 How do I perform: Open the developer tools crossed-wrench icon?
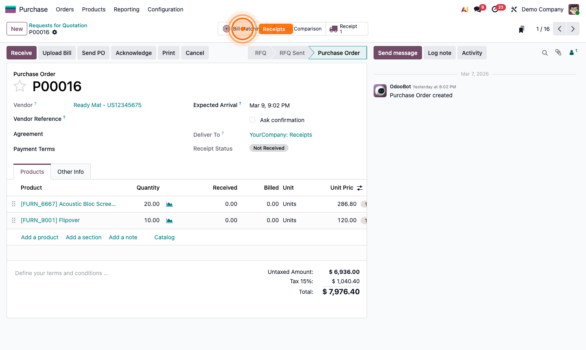tap(514, 9)
